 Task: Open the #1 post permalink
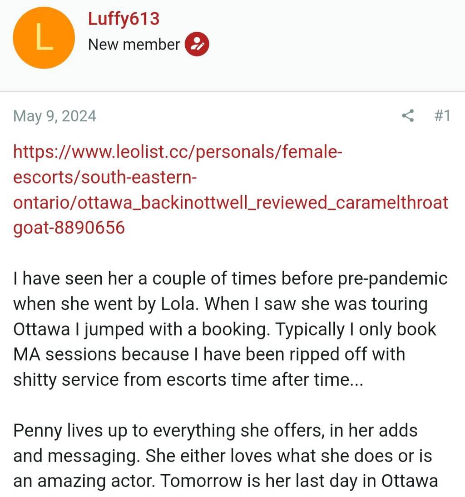pos(442,116)
